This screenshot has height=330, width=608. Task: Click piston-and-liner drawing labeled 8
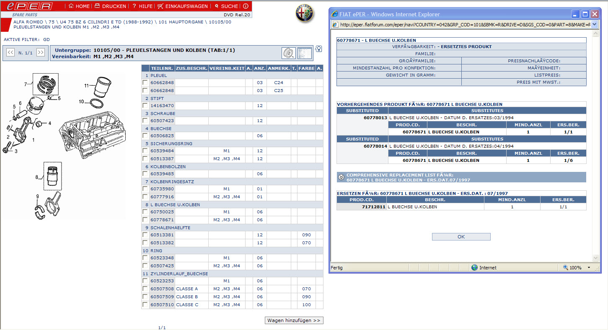[52, 176]
